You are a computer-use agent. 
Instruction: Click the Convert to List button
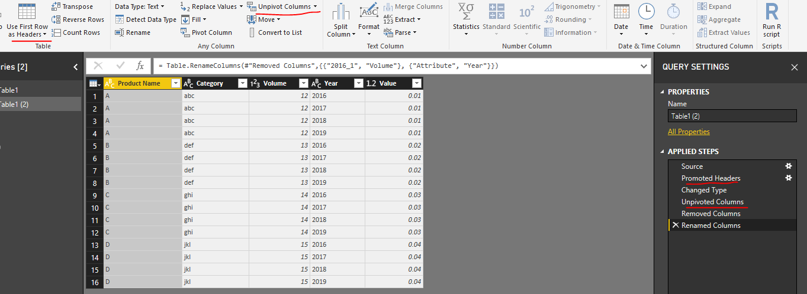pos(275,32)
